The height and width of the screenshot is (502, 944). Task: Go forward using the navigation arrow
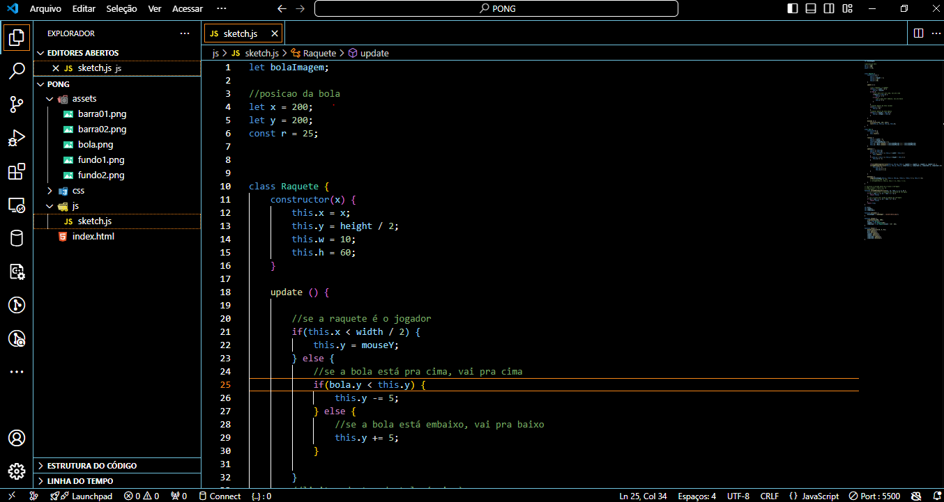pos(300,9)
